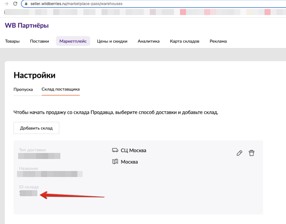This screenshot has width=286, height=224.
Task: Switch to the Пропуска tab
Action: coord(23,89)
